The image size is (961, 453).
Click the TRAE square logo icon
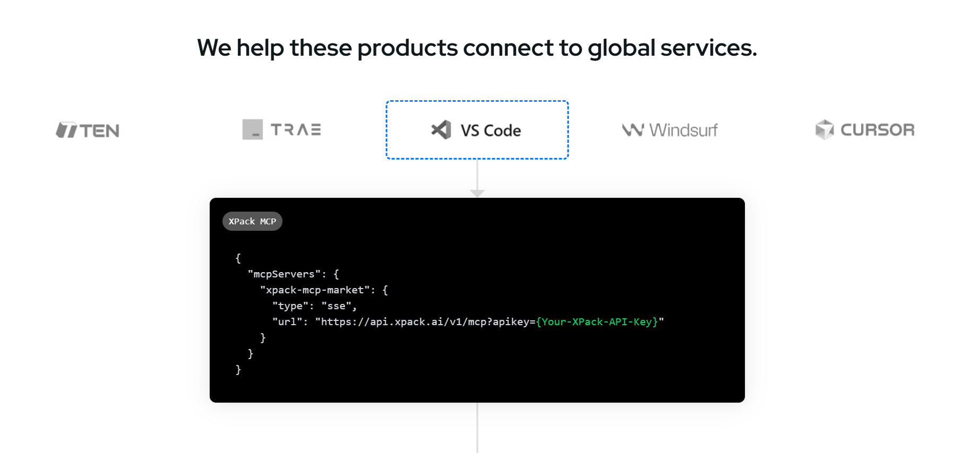pyautogui.click(x=253, y=129)
